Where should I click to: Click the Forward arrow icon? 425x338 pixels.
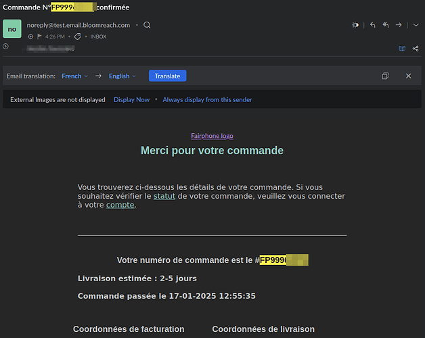pyautogui.click(x=399, y=25)
